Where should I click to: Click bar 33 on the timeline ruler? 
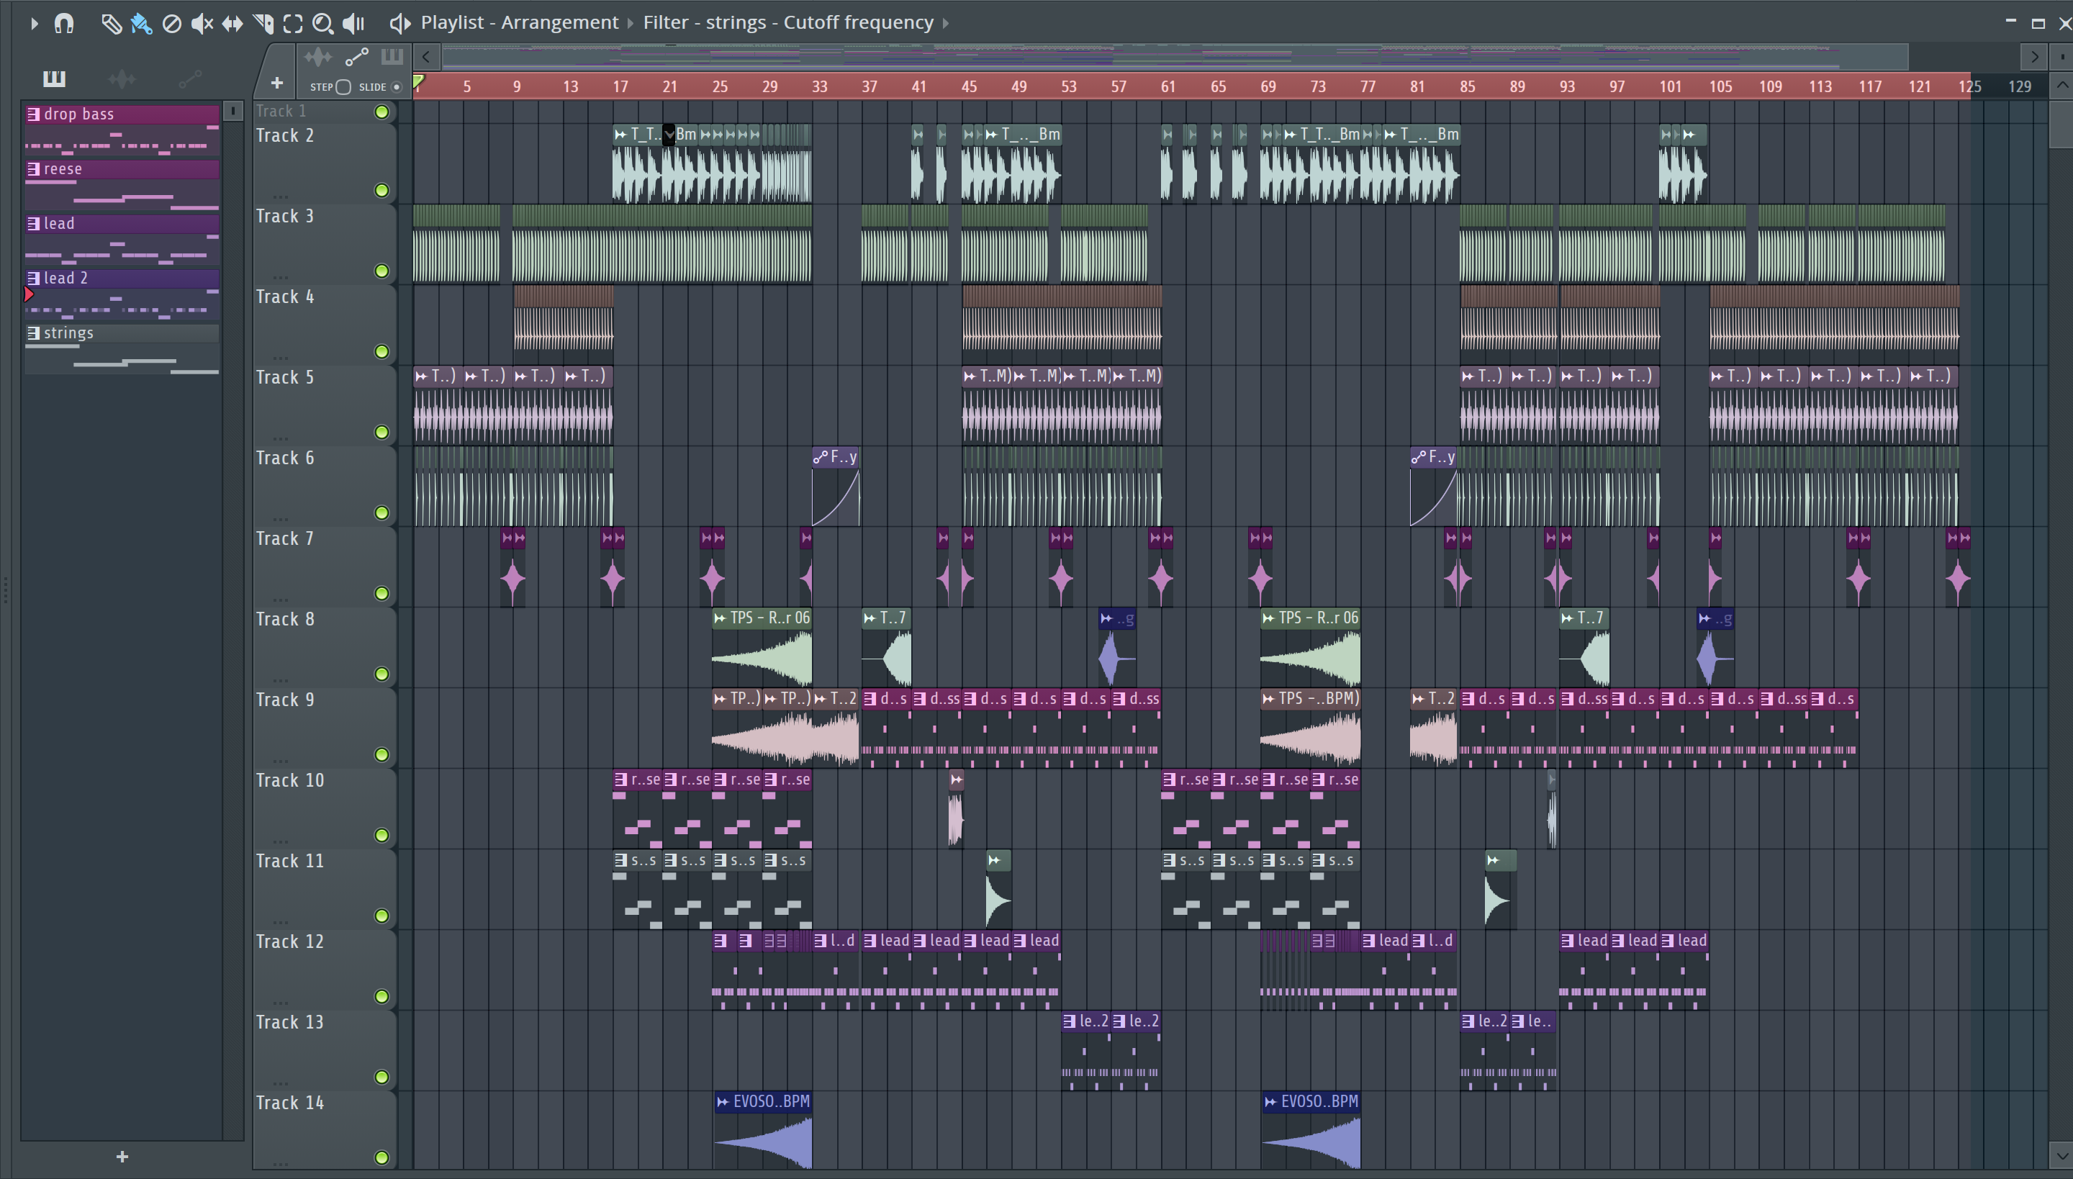(819, 86)
